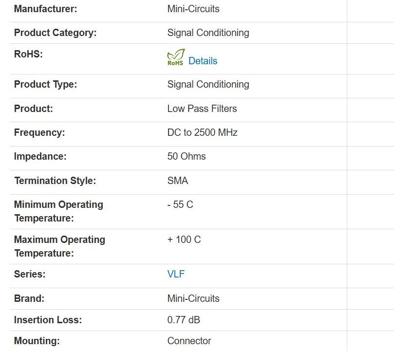Open the VLF series link
This screenshot has width=394, height=351.
click(176, 274)
